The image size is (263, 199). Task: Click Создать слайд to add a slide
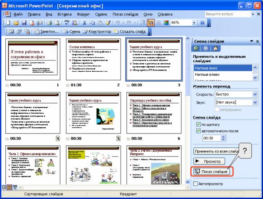[x=130, y=32]
